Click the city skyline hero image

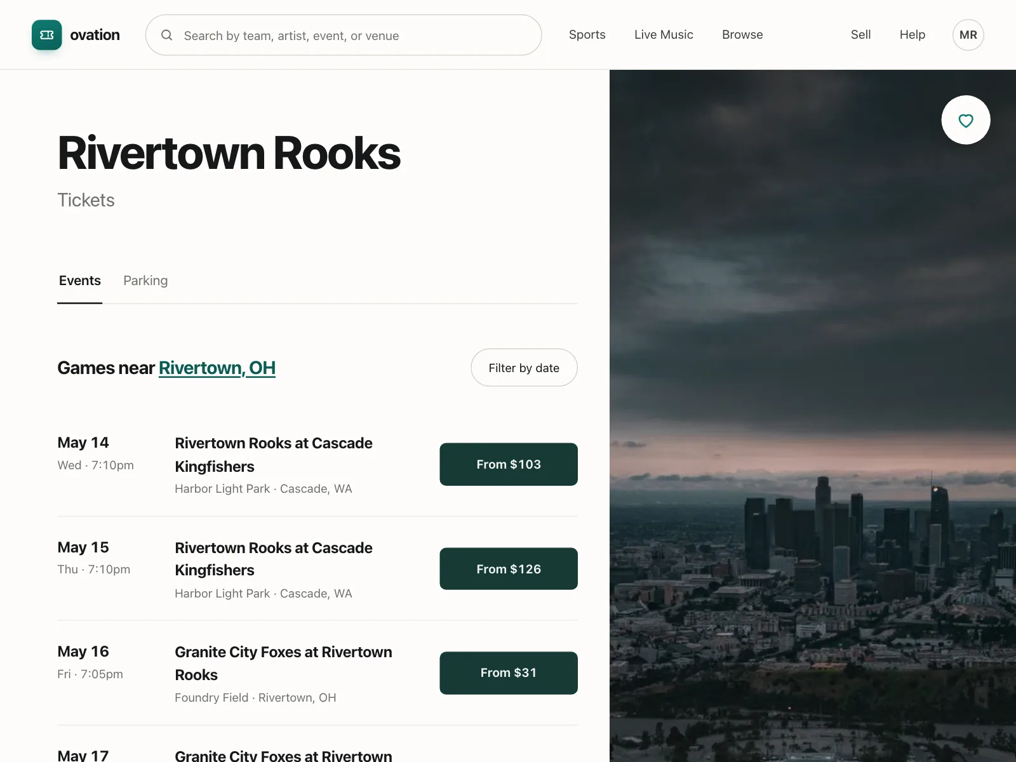pos(813,416)
